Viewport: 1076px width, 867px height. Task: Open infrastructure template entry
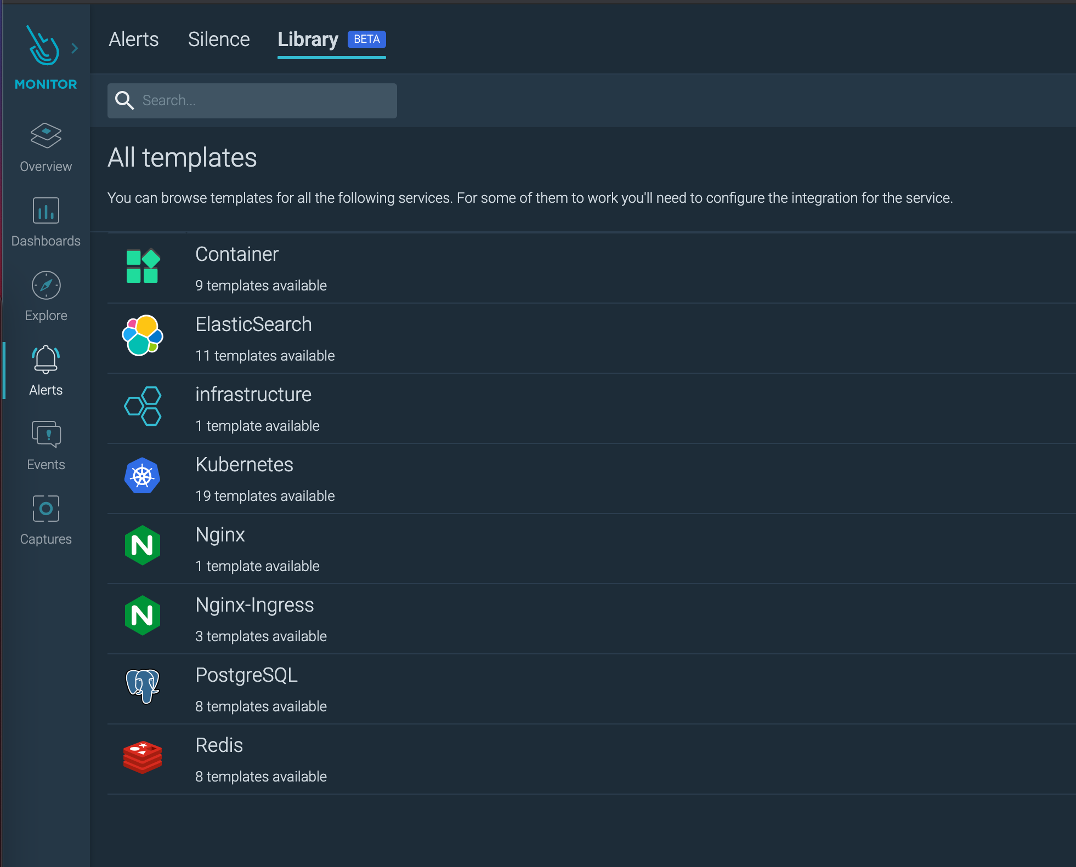(x=253, y=395)
